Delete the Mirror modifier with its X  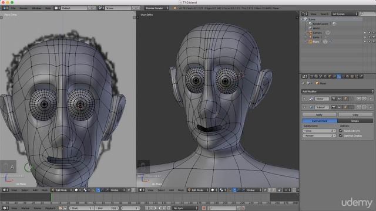point(371,98)
